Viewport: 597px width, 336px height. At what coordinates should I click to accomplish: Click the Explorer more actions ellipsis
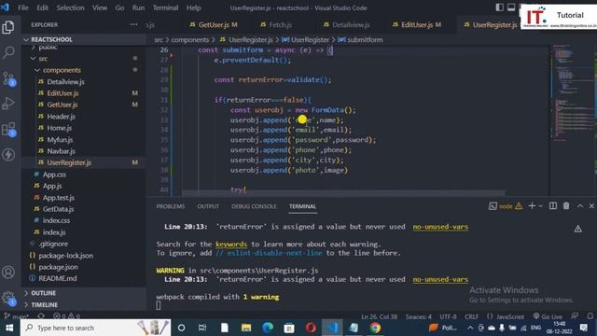(133, 25)
